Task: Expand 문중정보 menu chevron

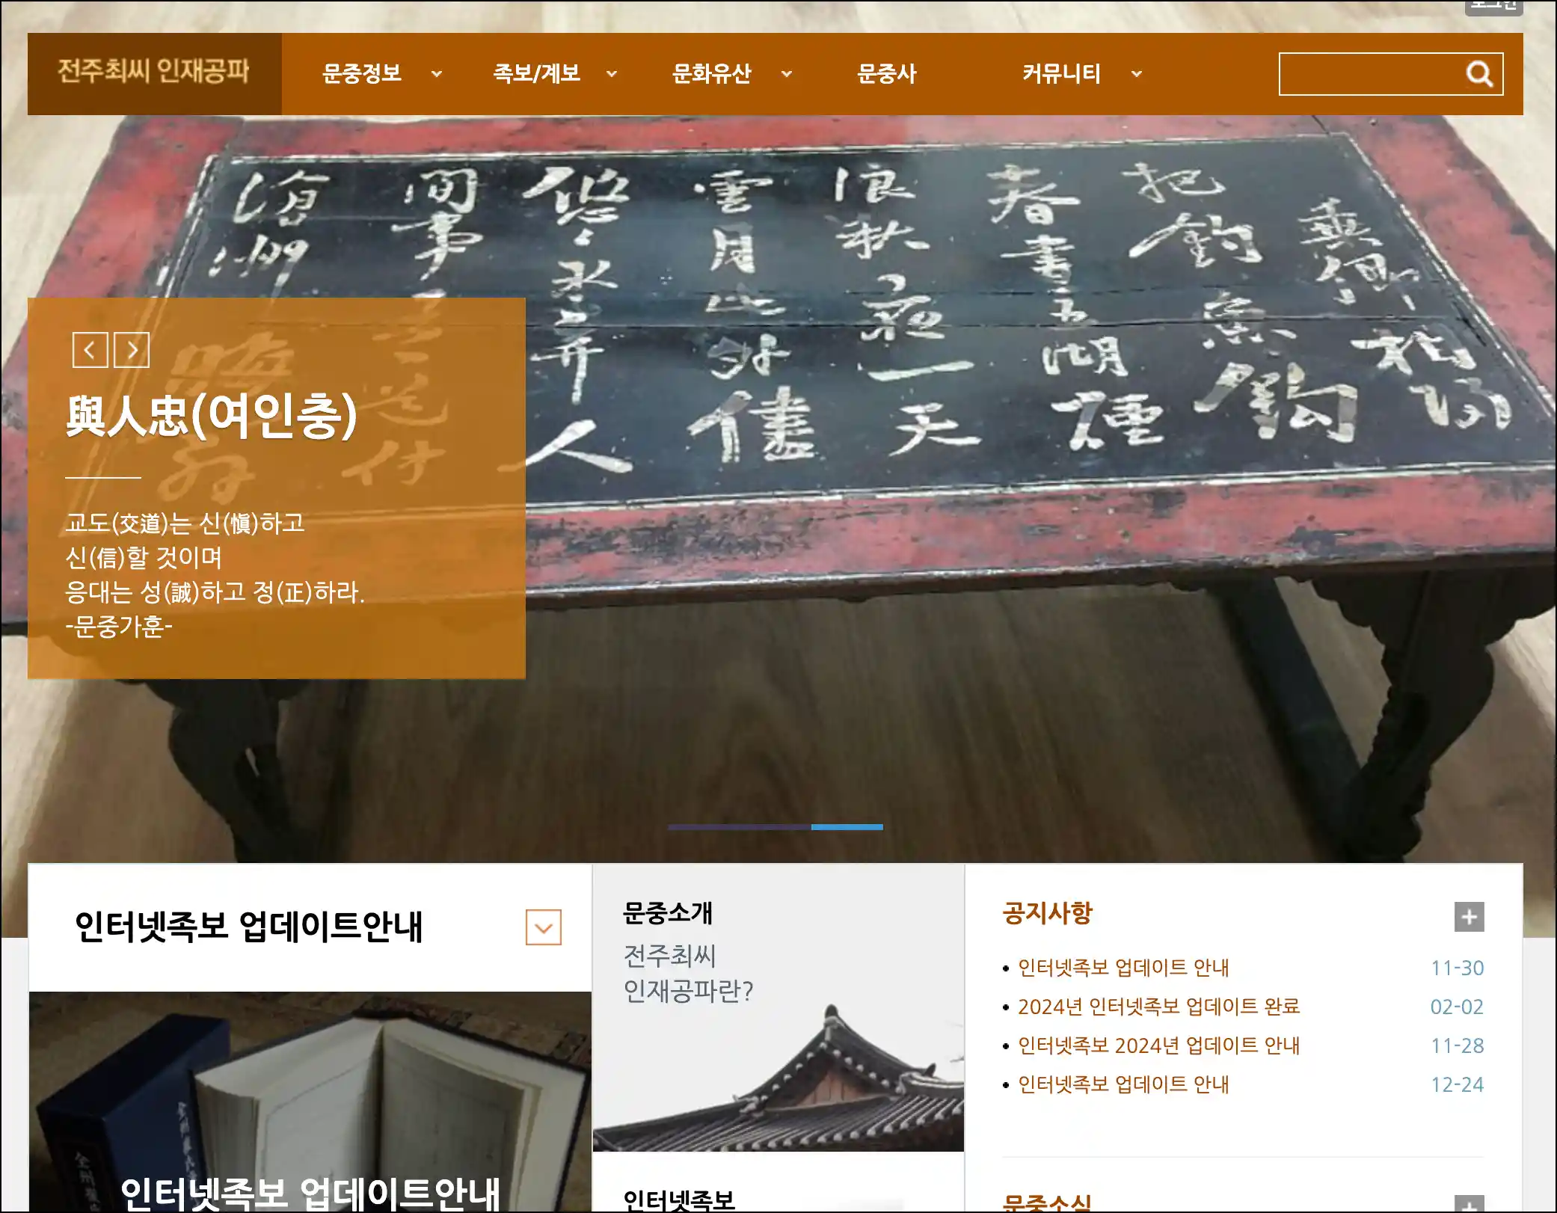Action: point(437,74)
